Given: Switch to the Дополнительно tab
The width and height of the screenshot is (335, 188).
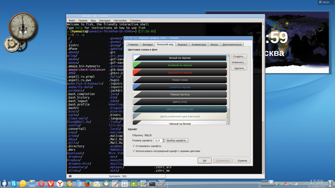Looking at the screenshot, I should 232,45.
